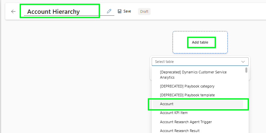Choose DEPRECATED Playbook category option
Image resolution: width=266 pixels, height=133 pixels.
click(x=187, y=86)
